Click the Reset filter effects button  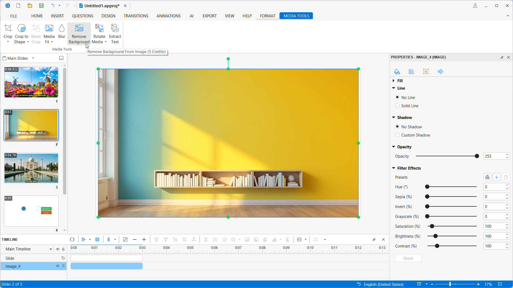408,258
